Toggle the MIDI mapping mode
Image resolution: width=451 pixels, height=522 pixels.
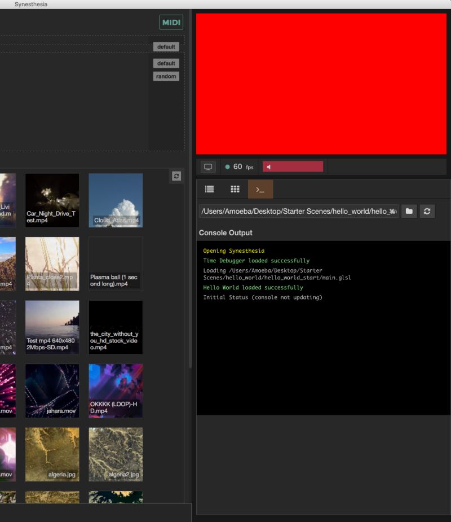pos(170,22)
